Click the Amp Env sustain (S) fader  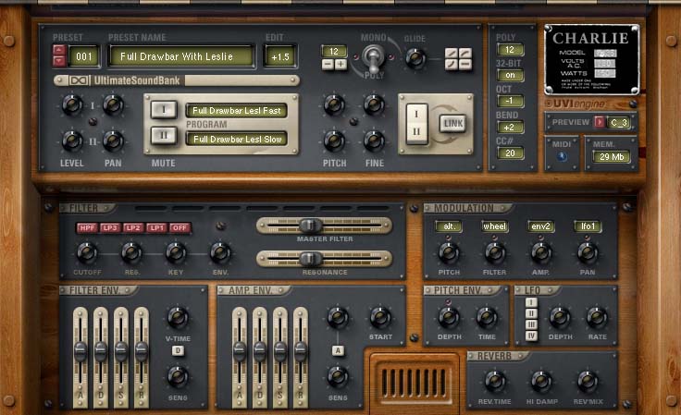coord(280,351)
